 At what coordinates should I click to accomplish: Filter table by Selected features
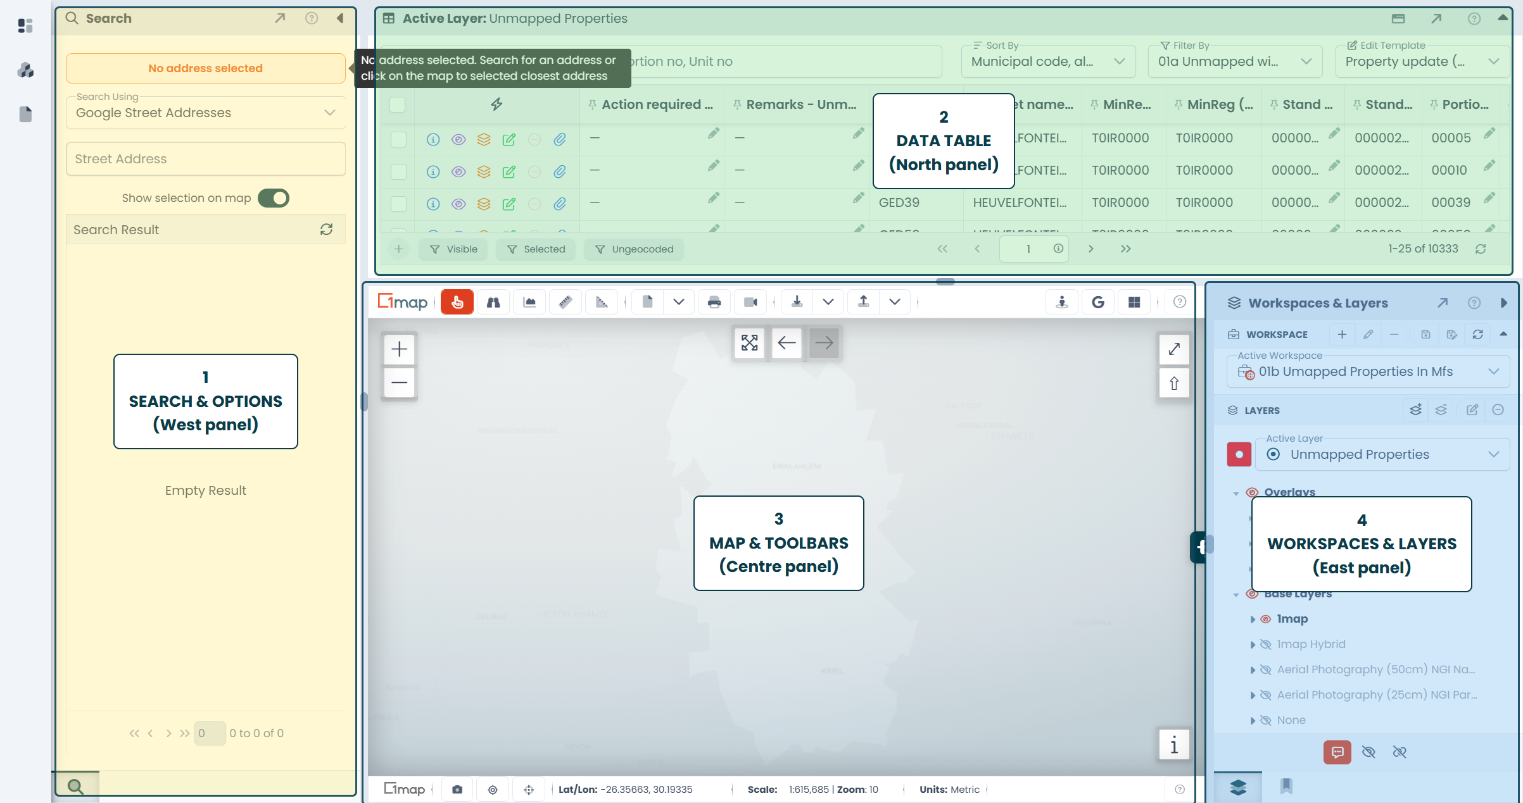click(x=536, y=249)
